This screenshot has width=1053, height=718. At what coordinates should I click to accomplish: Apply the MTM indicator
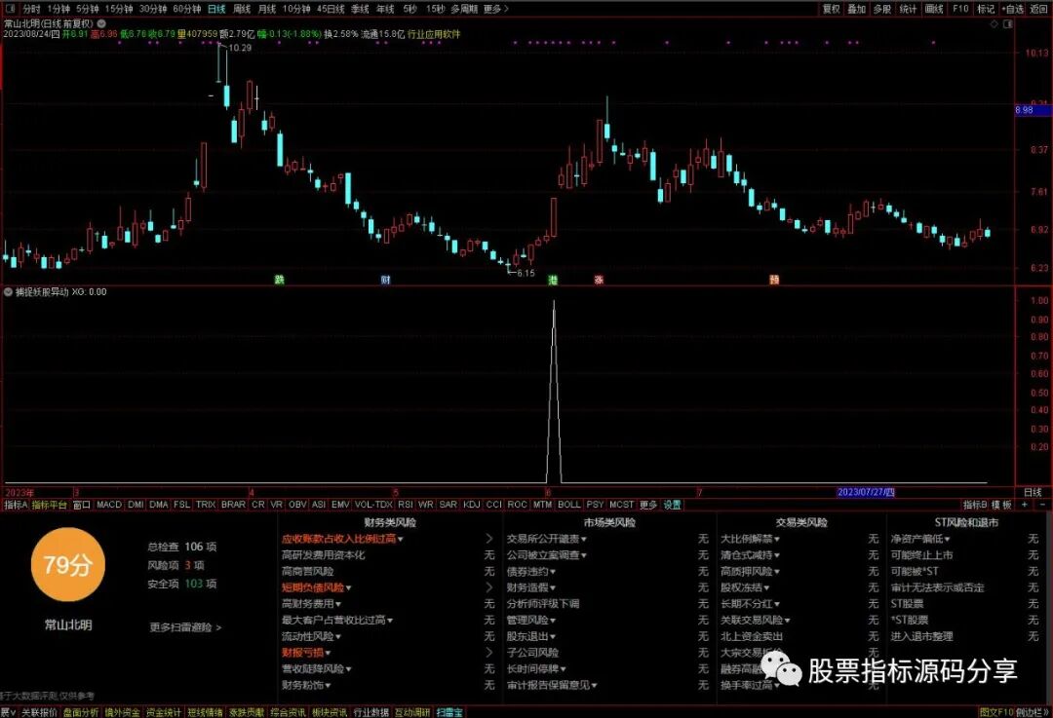pyautogui.click(x=543, y=505)
